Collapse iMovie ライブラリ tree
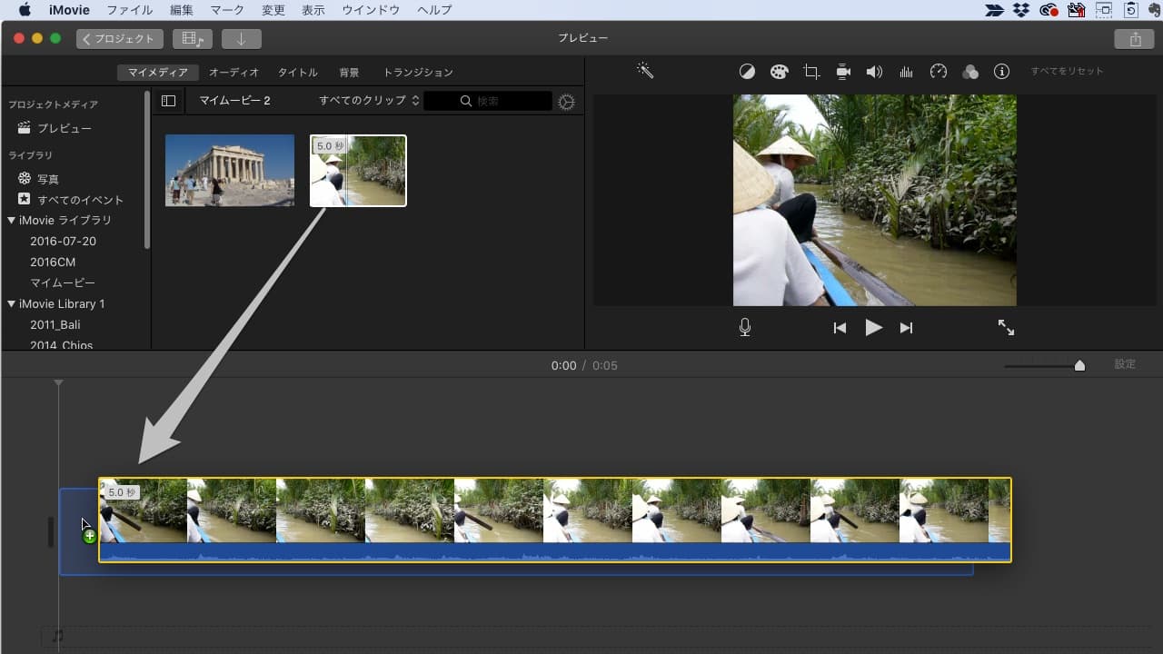 tap(12, 221)
